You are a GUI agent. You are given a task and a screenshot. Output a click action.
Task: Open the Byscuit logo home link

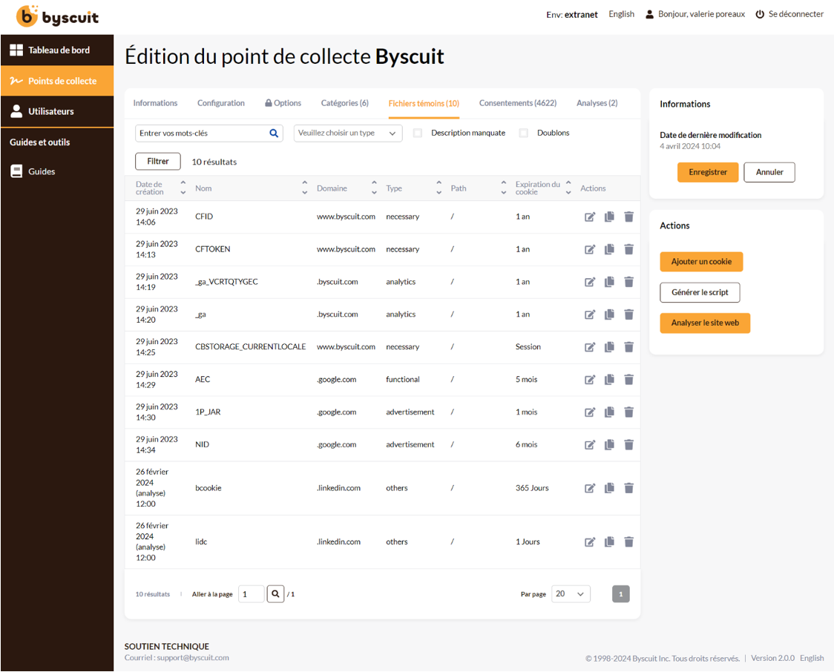pos(57,16)
